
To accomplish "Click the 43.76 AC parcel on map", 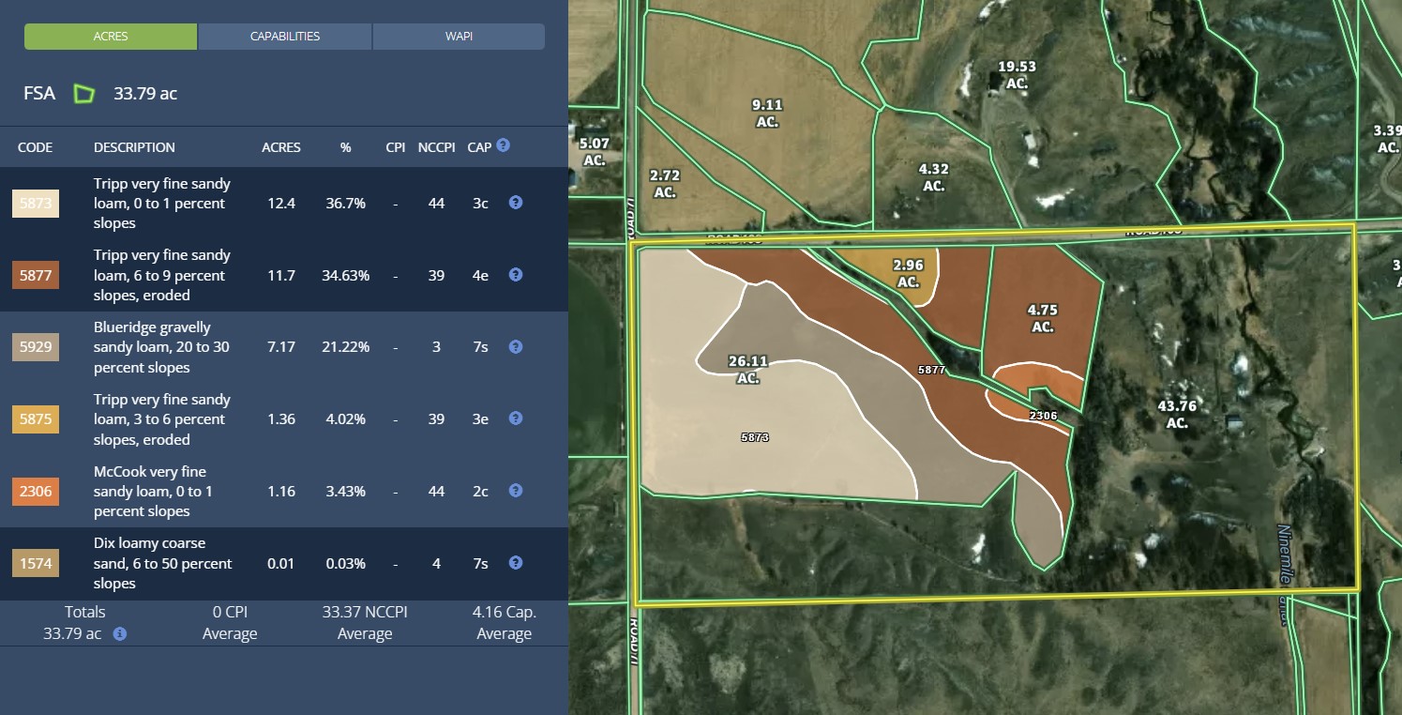I will (x=1177, y=415).
